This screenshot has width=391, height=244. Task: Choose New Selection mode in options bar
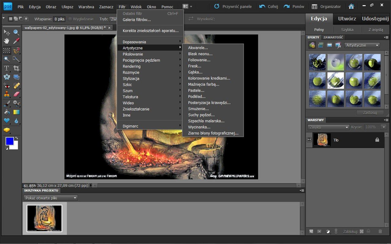(x=11, y=19)
